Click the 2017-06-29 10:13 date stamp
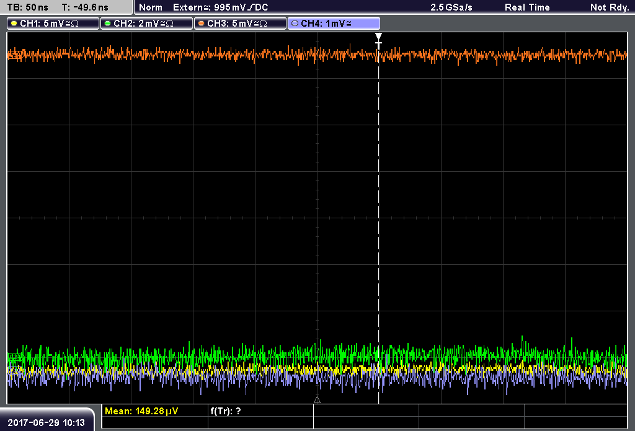The width and height of the screenshot is (635, 431). (x=46, y=423)
